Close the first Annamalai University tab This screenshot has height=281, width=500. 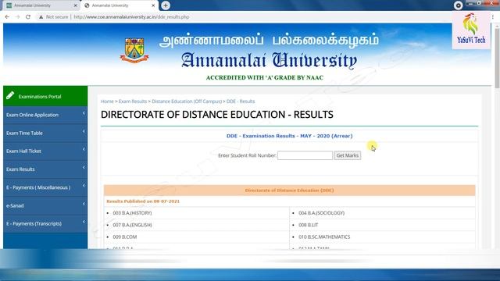(x=76, y=5)
